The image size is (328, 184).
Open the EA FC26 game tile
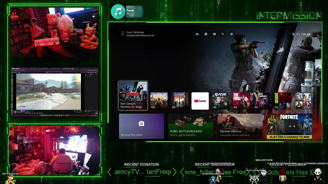click(x=221, y=101)
